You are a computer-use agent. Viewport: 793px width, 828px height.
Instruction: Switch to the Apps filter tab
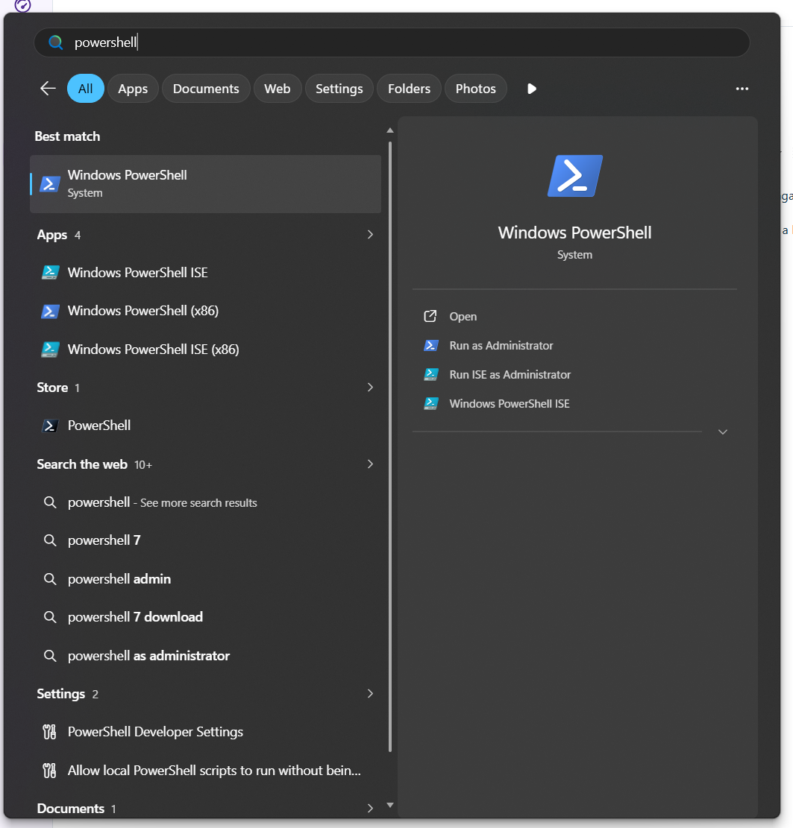click(x=133, y=88)
